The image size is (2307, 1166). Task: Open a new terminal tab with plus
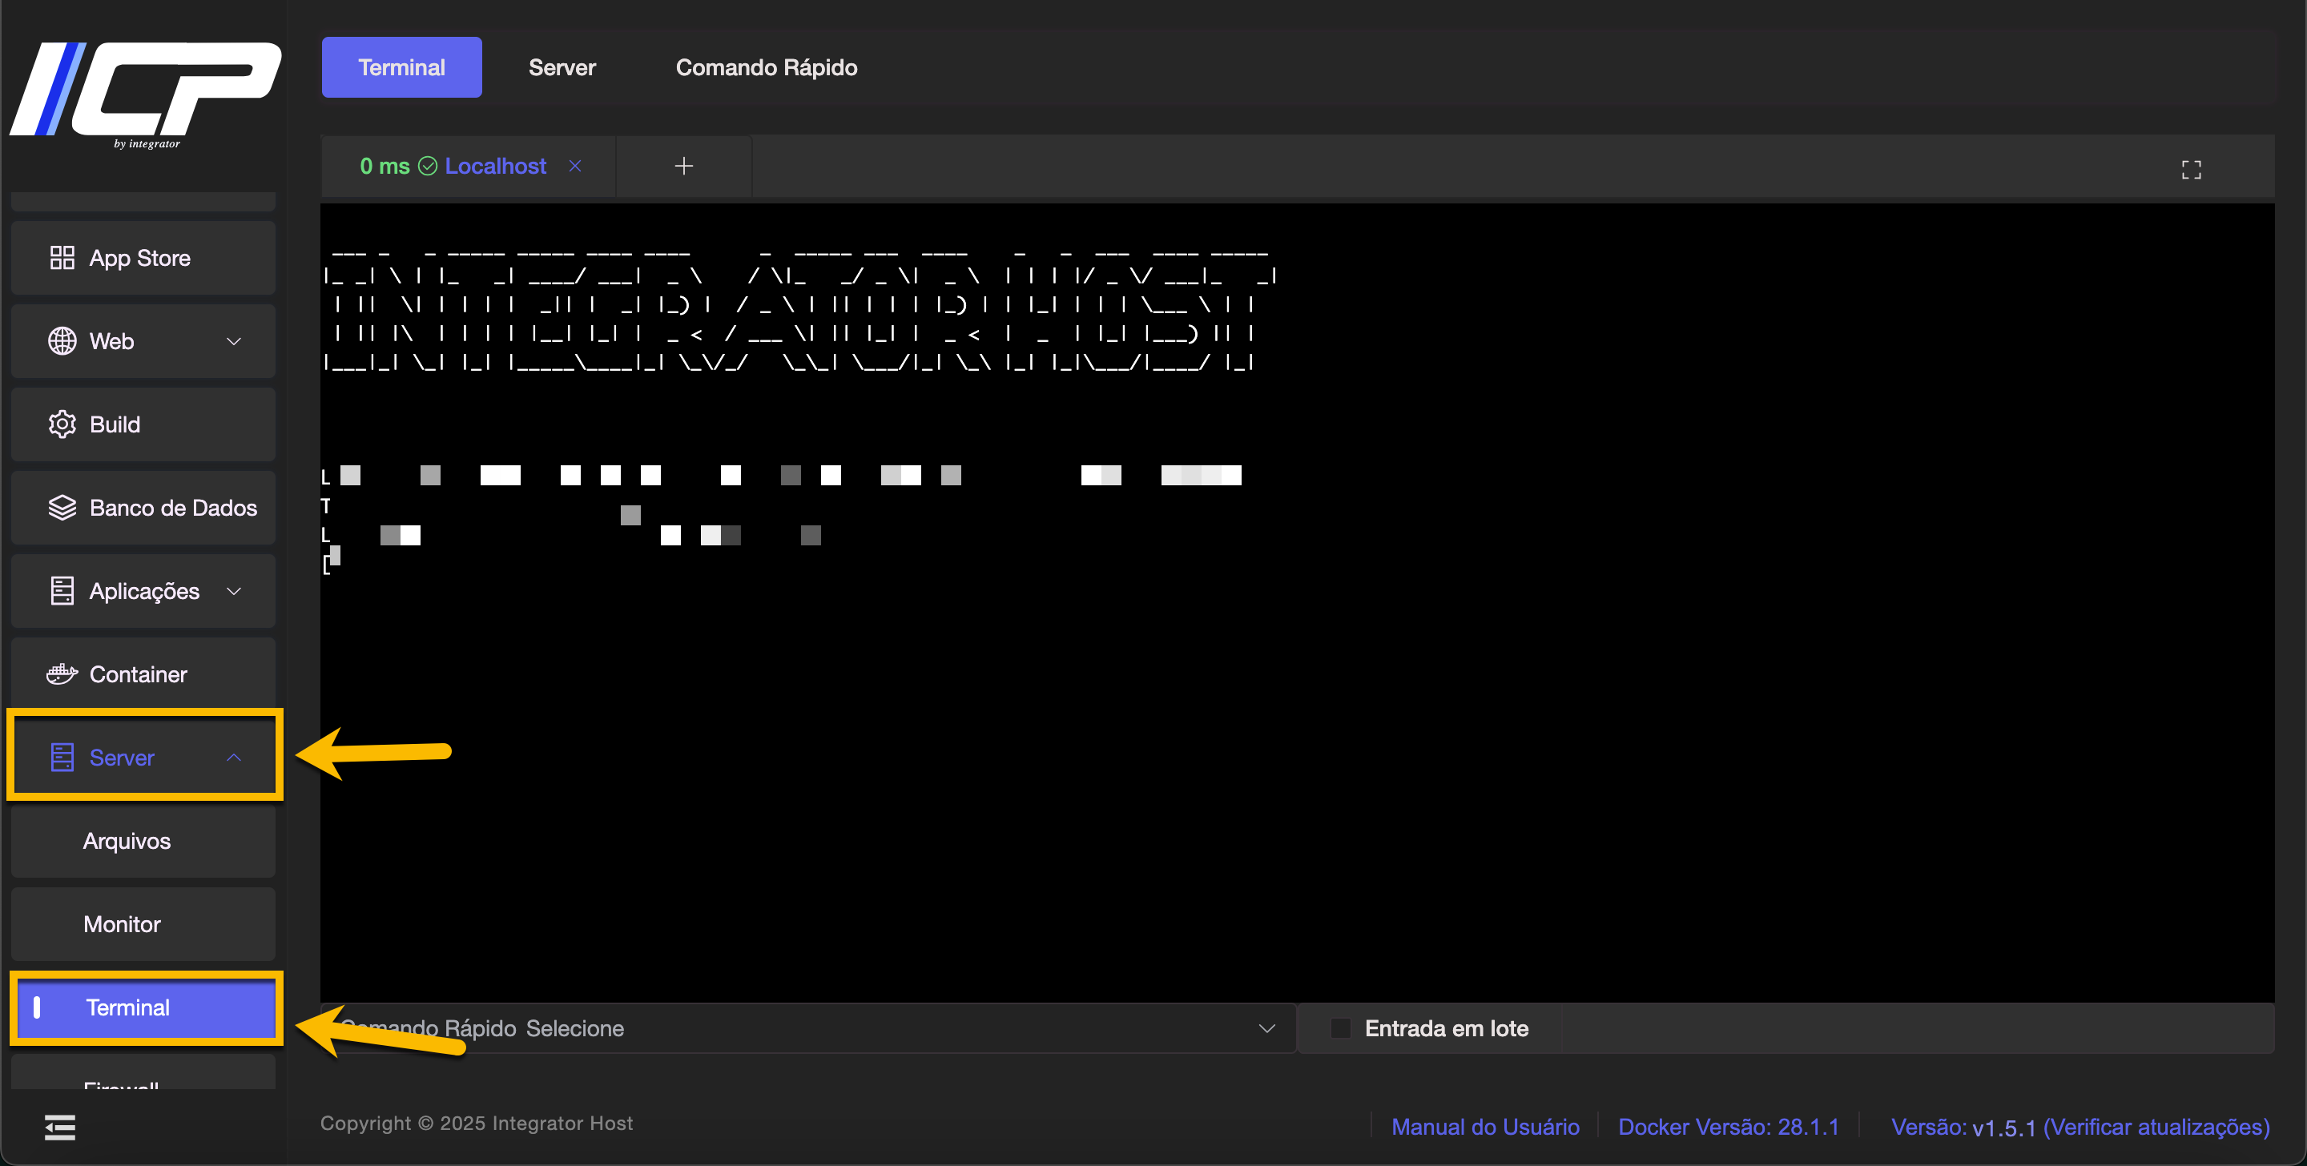[683, 166]
